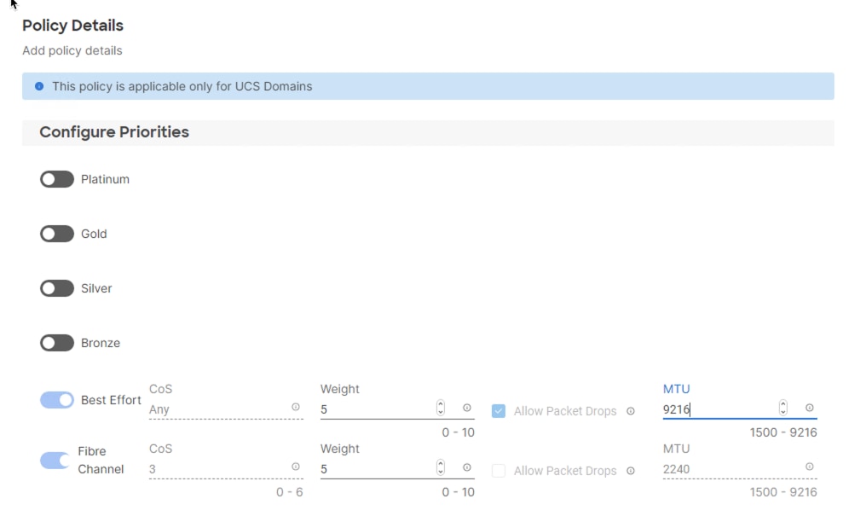This screenshot has width=849, height=516.
Task: Open the info icon next to Fibre Channel Allow Packet Drops
Action: pyautogui.click(x=630, y=471)
